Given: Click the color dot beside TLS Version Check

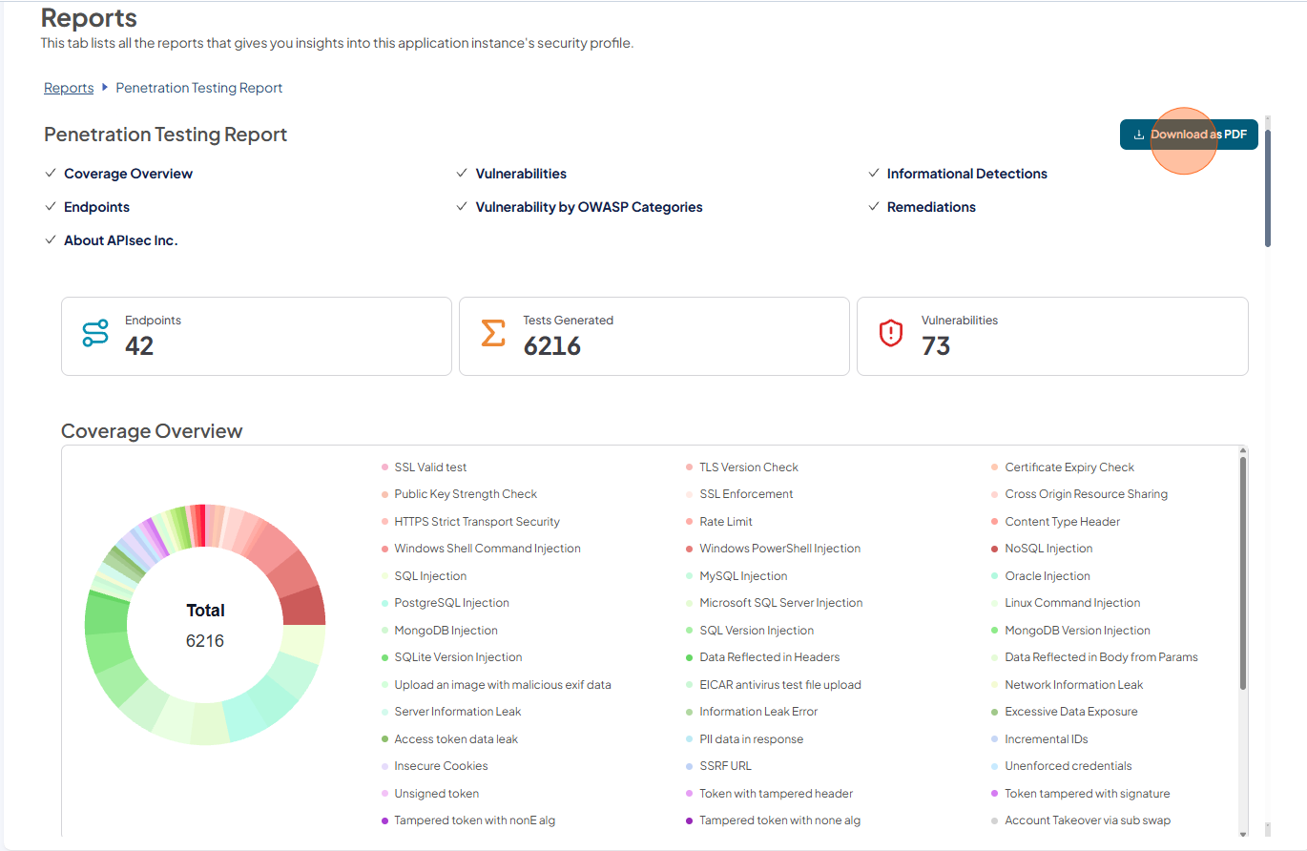Looking at the screenshot, I should pos(690,467).
